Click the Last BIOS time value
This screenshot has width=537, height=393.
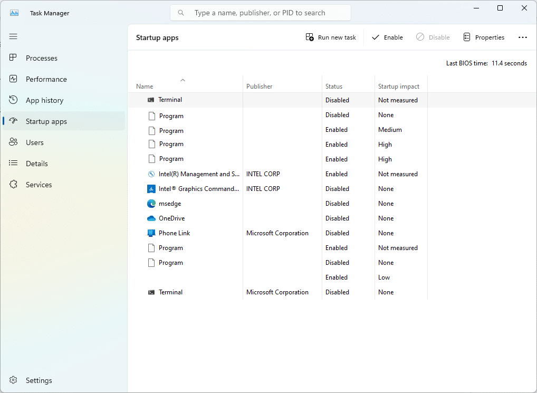click(x=509, y=63)
